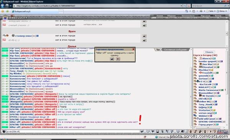Open the Чат tab
Viewport: 230px width, 140px height.
pos(158,49)
